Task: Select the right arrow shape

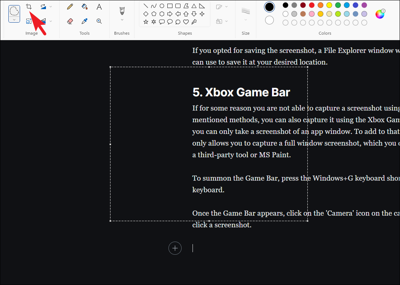Action: (170, 14)
